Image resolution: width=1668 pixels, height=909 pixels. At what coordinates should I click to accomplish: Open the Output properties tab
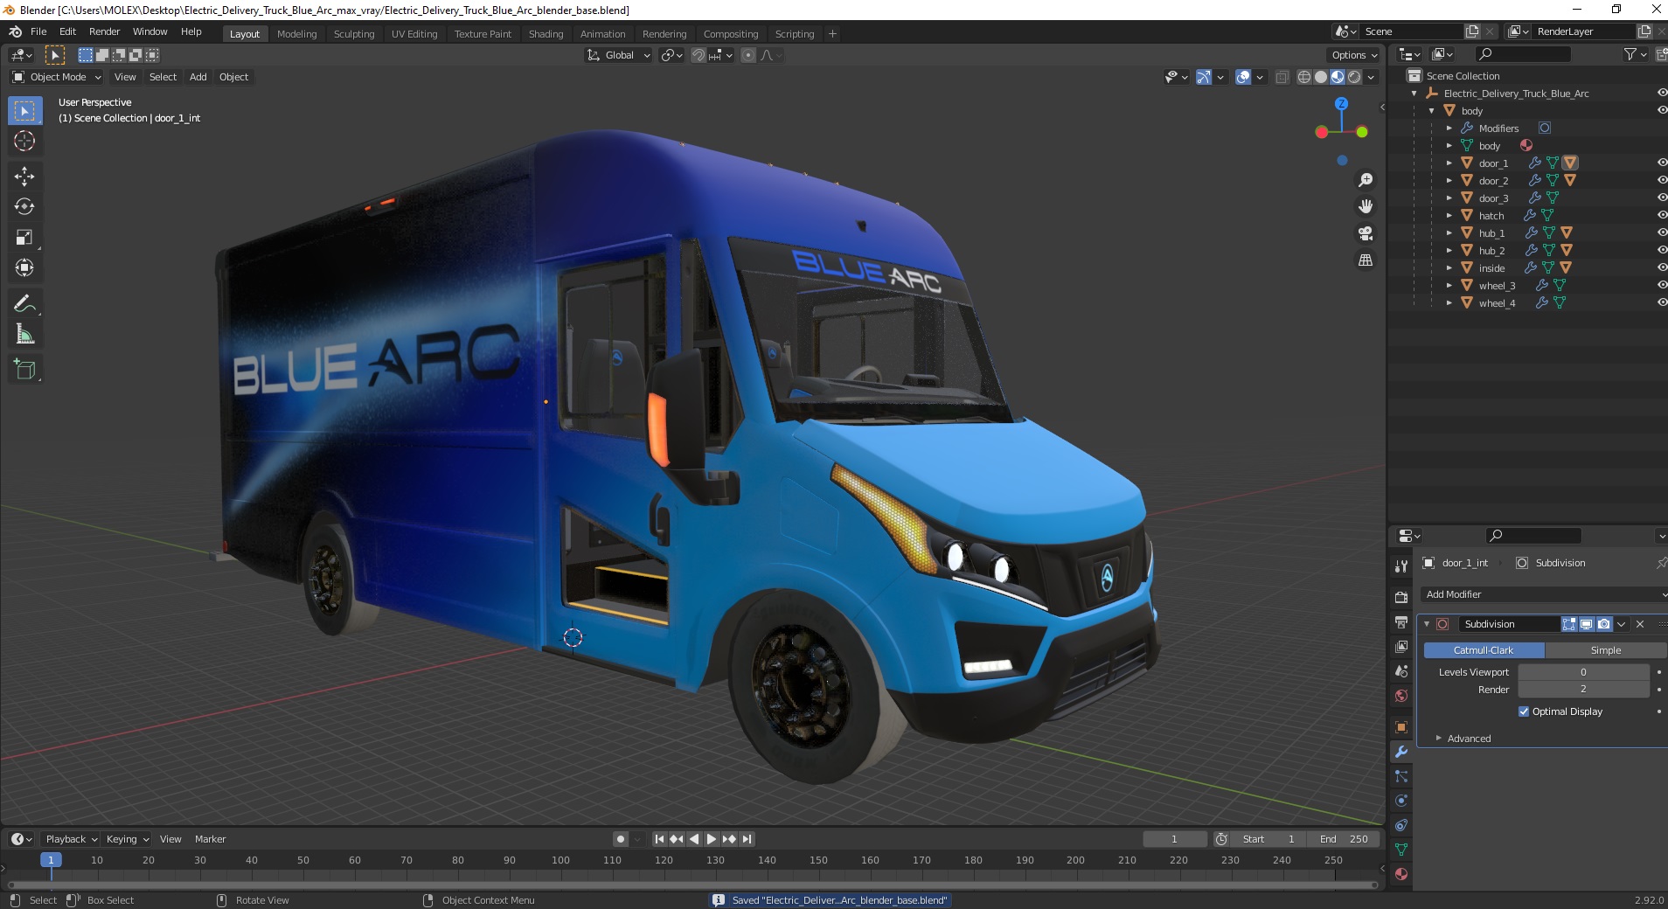point(1401,622)
